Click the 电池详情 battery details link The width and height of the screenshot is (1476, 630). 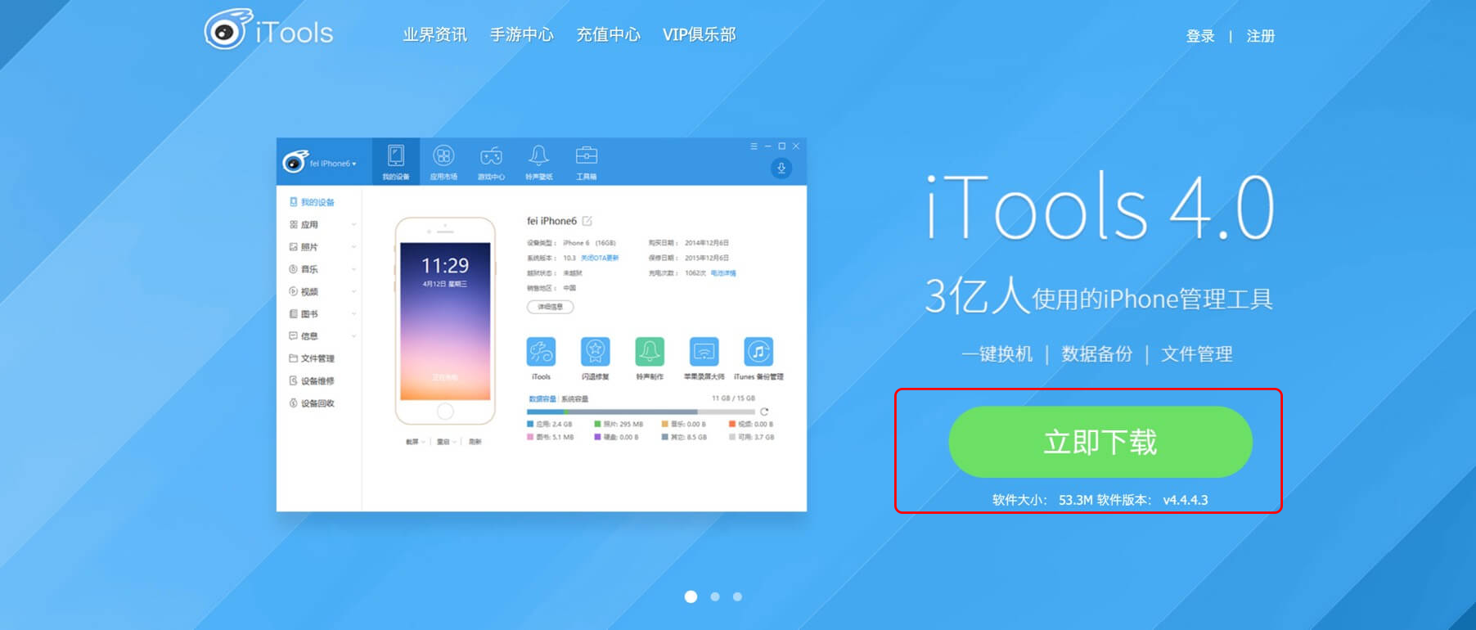[x=723, y=273]
